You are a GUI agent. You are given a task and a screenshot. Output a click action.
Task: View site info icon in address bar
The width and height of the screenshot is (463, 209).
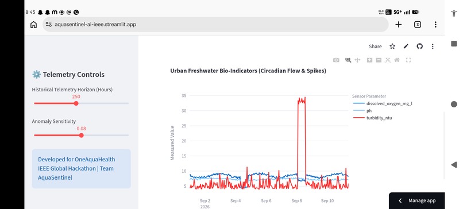(x=49, y=25)
